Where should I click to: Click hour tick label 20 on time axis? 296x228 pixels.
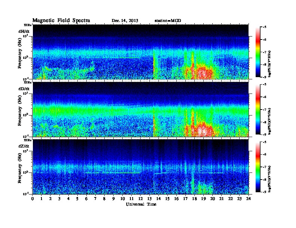pyautogui.click(x=212, y=199)
